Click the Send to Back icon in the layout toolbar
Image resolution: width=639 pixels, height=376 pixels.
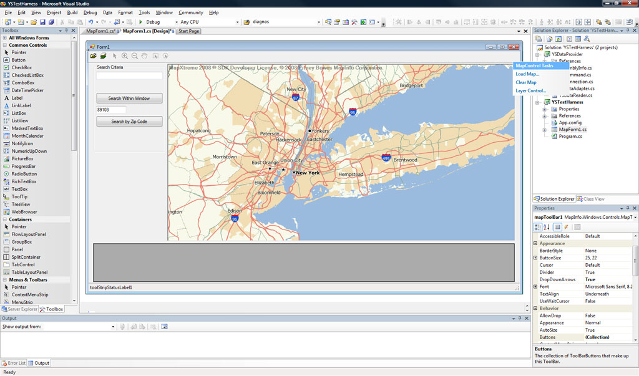pyautogui.click(x=608, y=22)
